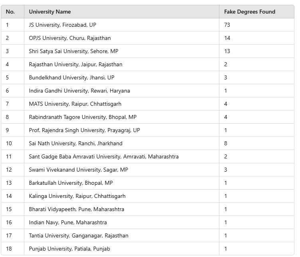Viewport: 300px width, 257px height.
Task: Click Indira Gandhi University, Rewari row
Action: click(x=79, y=91)
